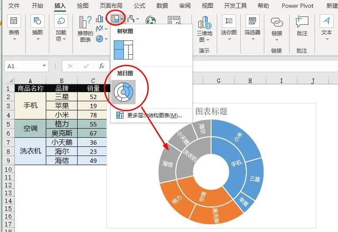Switch to the 开始 tab
Image resolution: width=338 pixels, height=232 pixels.
pos(38,6)
